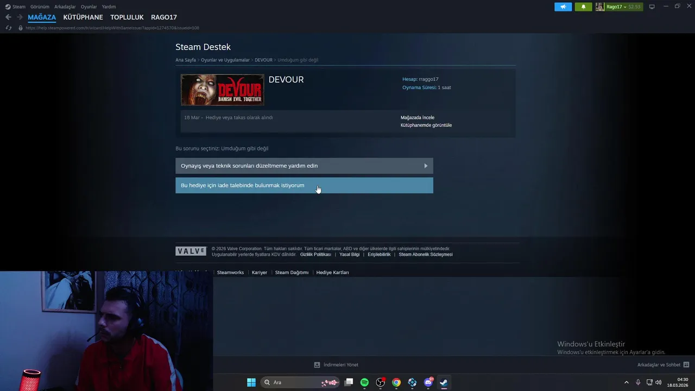Open Erişilebilirlik link

(x=379, y=254)
